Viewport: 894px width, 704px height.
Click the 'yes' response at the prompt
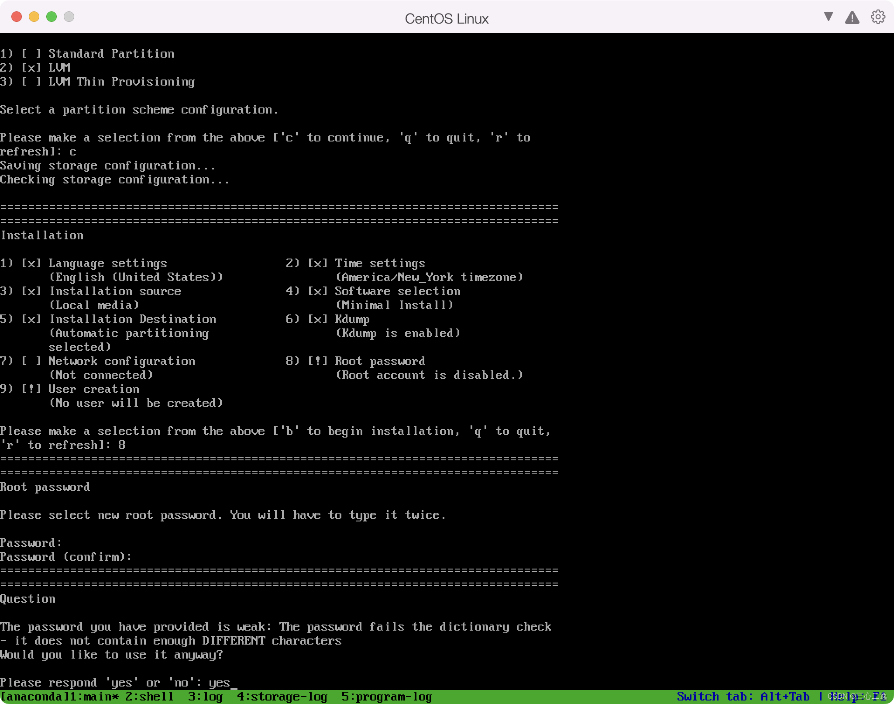219,683
